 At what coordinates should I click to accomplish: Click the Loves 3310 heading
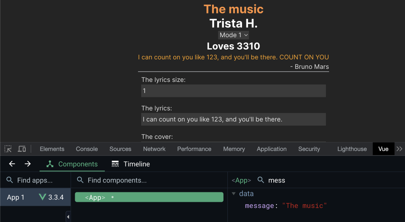233,46
